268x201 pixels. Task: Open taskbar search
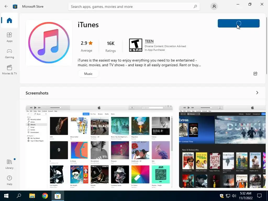pos(19,196)
